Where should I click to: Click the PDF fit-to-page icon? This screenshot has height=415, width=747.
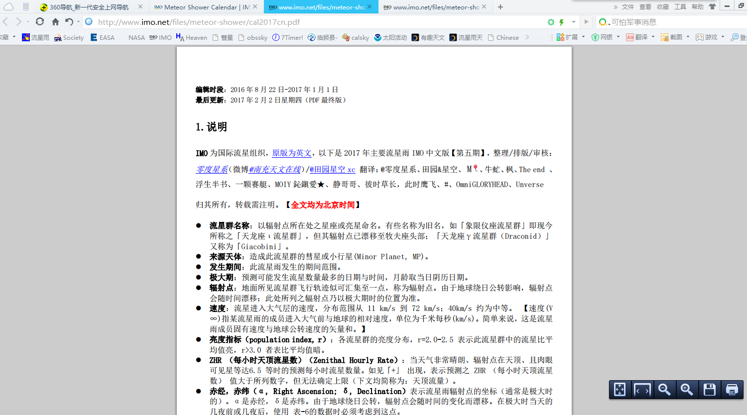[620, 390]
